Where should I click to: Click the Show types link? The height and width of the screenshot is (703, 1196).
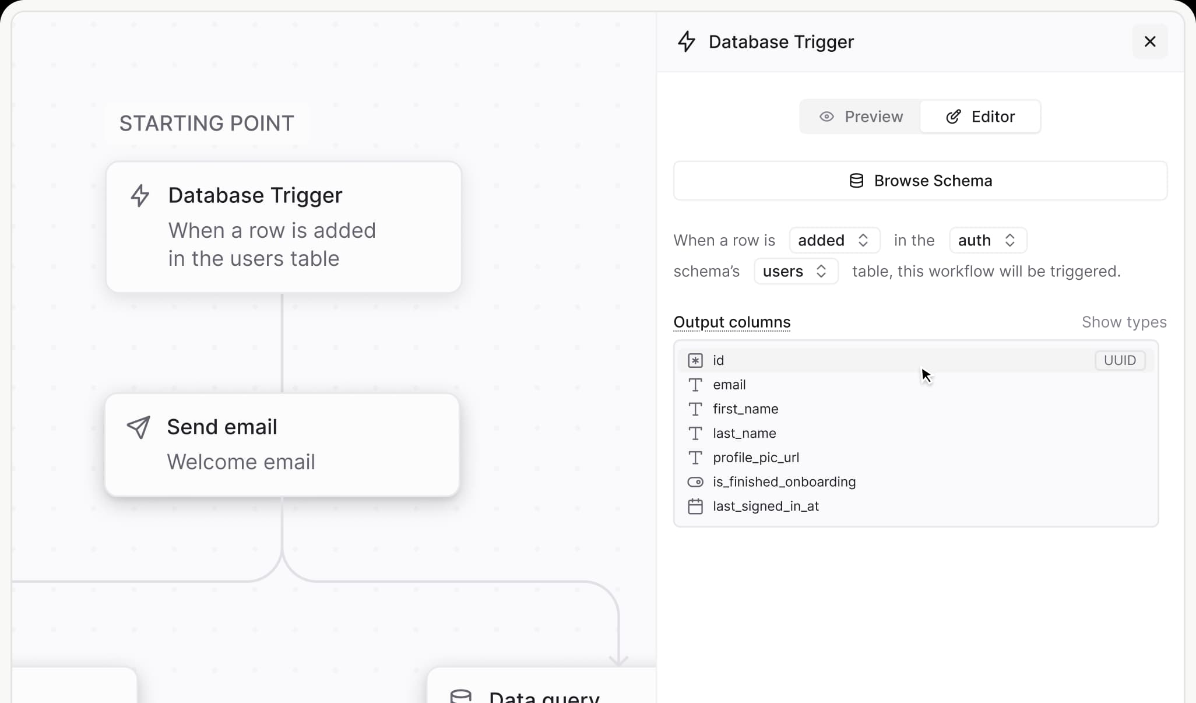pos(1124,322)
